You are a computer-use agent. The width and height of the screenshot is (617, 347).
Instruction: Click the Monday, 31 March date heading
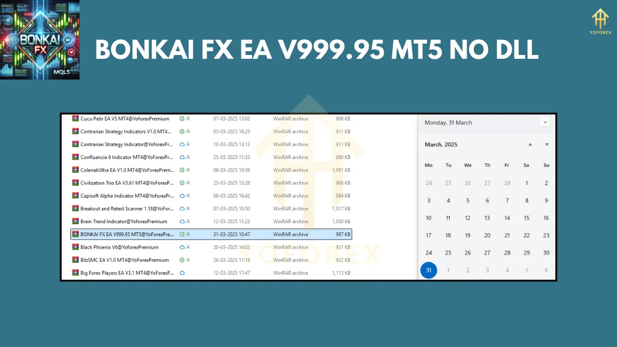(448, 122)
